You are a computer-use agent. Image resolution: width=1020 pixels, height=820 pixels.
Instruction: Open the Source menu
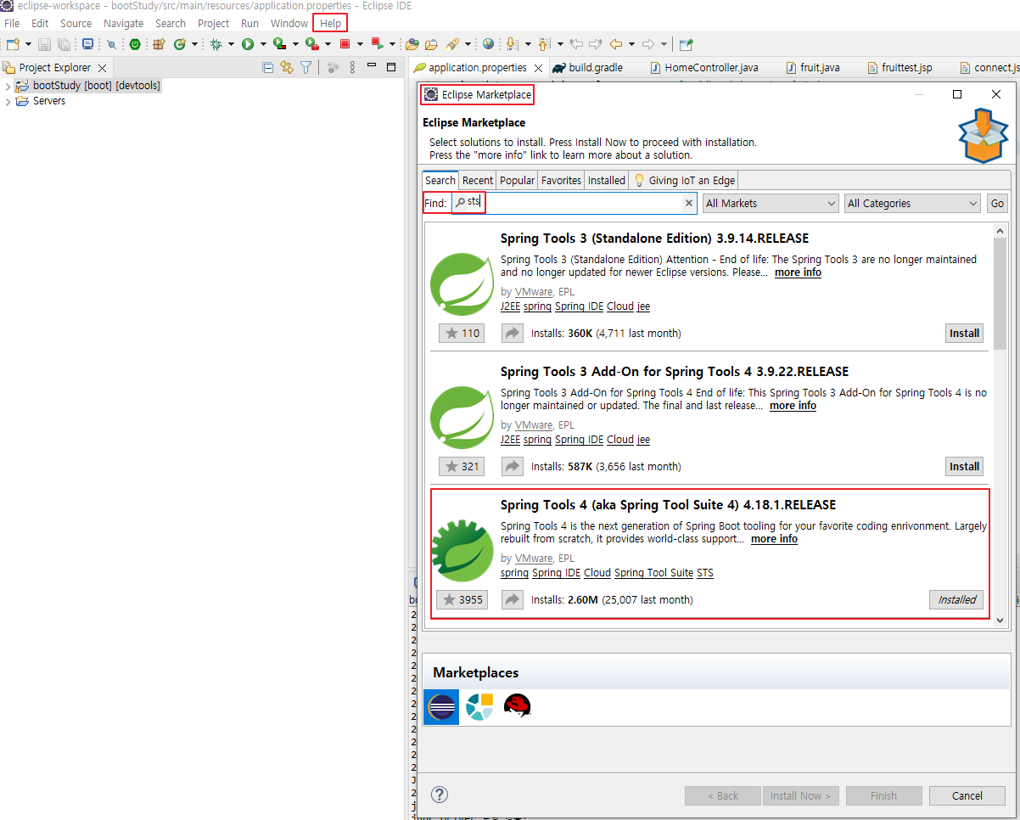[76, 23]
